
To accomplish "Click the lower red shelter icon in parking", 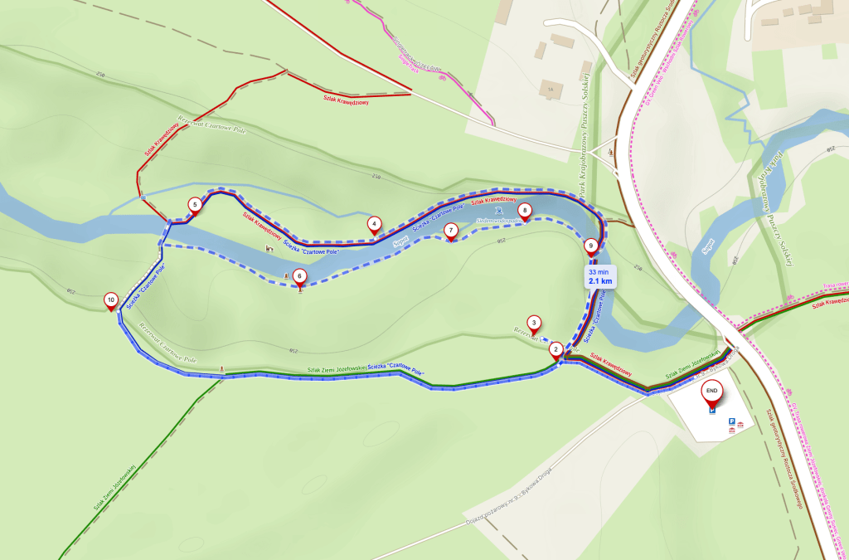I will tap(732, 431).
